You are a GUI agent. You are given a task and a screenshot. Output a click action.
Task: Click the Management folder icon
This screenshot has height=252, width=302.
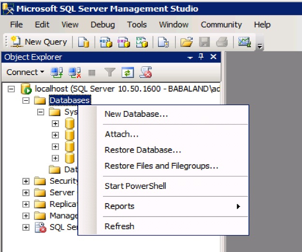[x=40, y=216]
